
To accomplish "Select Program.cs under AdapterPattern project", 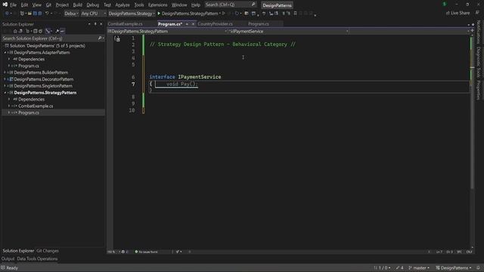I will tap(29, 66).
